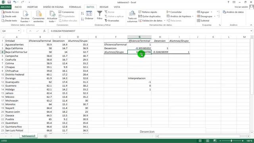Sort descending Z to A icon

point(83,19)
